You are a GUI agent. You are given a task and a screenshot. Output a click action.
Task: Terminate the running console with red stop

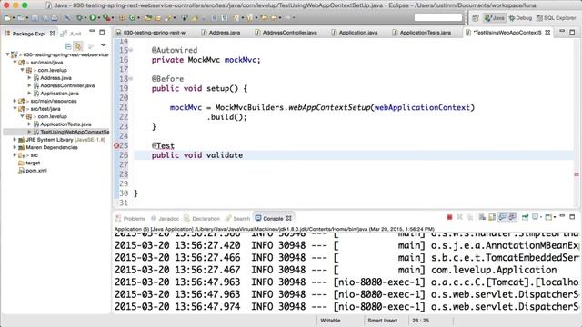click(449, 217)
